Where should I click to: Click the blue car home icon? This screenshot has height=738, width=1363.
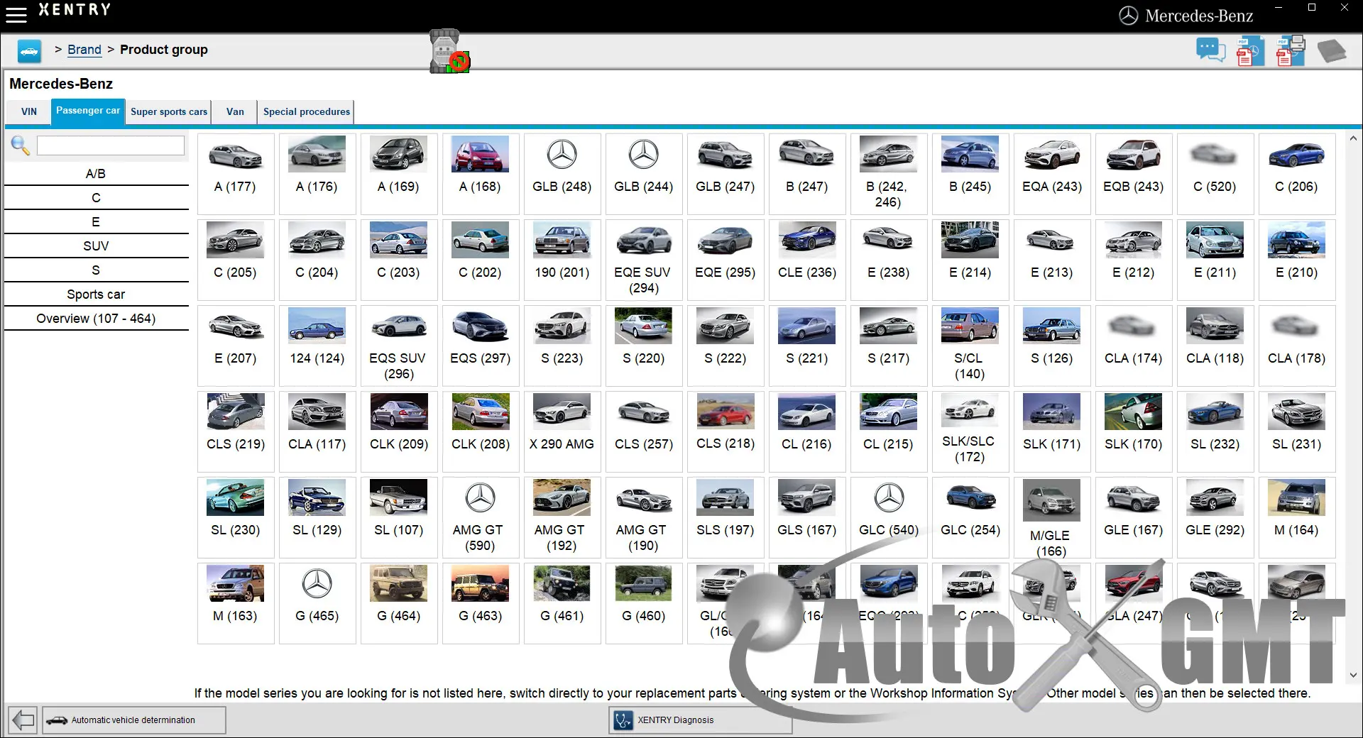(x=29, y=51)
